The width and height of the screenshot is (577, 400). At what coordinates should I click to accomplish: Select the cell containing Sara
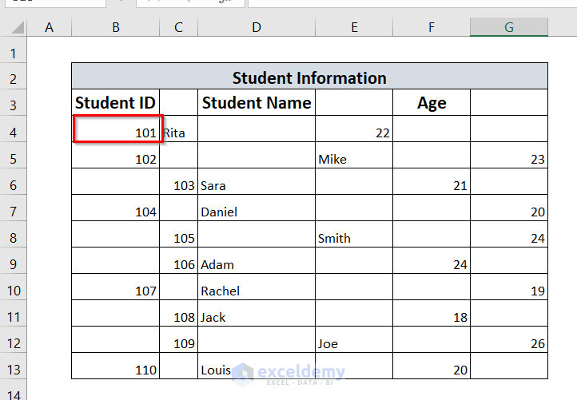(x=257, y=181)
